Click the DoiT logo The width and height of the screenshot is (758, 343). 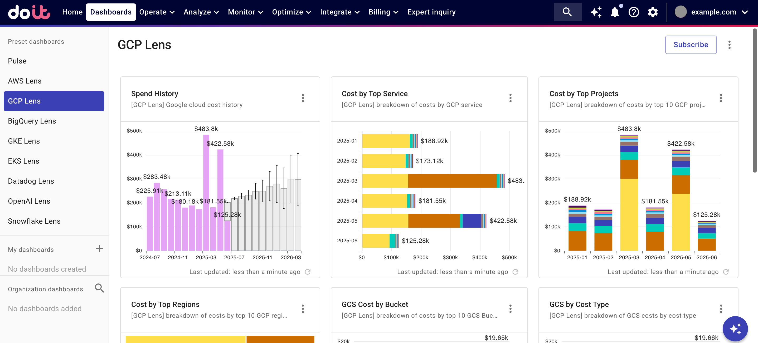coord(29,12)
